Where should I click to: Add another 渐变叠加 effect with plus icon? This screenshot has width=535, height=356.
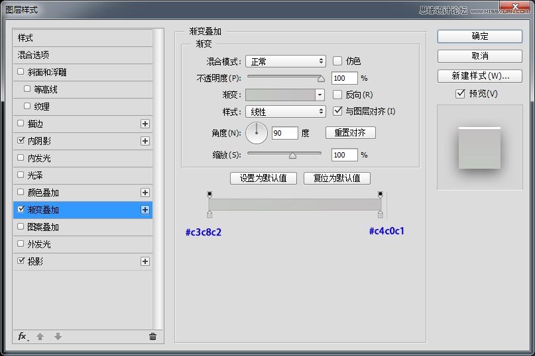click(145, 210)
